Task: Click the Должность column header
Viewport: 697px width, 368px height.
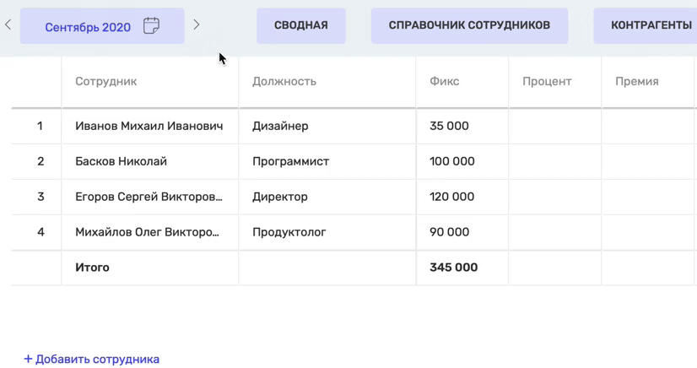Action: 284,82
